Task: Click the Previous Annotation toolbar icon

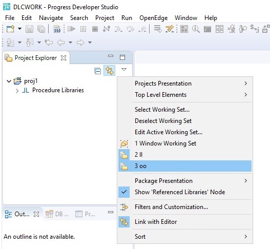Action: pyautogui.click(x=29, y=43)
